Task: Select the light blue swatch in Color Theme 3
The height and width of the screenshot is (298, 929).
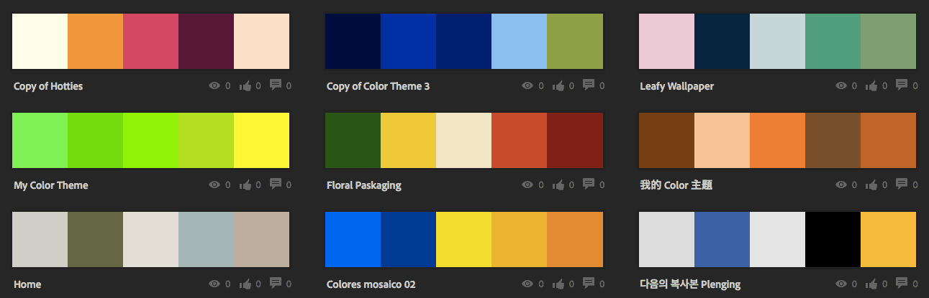Action: pos(519,41)
